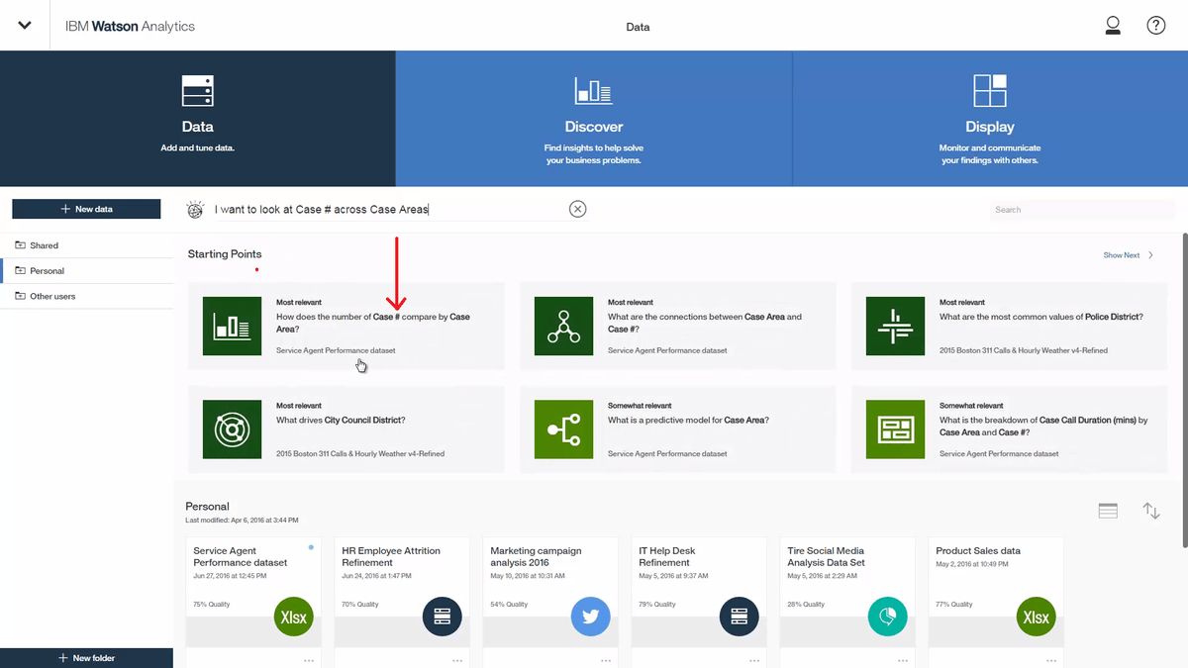The width and height of the screenshot is (1188, 668).
Task: Switch to the Data tab
Action: click(x=198, y=118)
